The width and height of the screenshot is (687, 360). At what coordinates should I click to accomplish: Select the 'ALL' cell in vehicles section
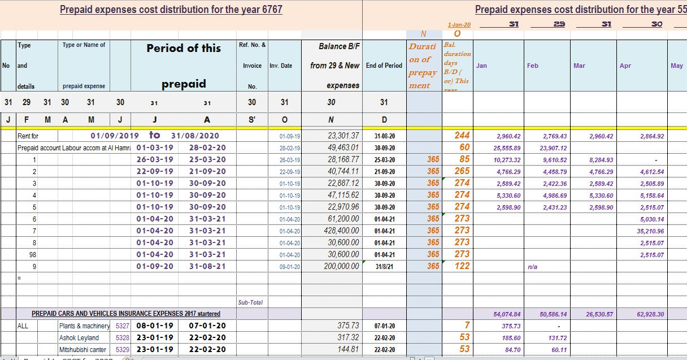tap(23, 326)
